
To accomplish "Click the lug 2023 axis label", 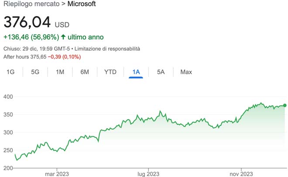I will click(x=148, y=174).
